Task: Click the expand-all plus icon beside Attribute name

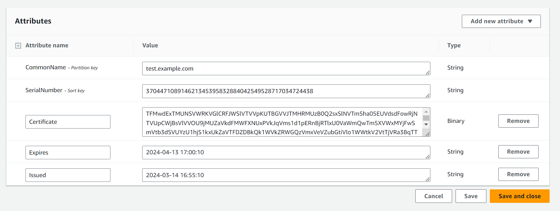Action: click(18, 45)
